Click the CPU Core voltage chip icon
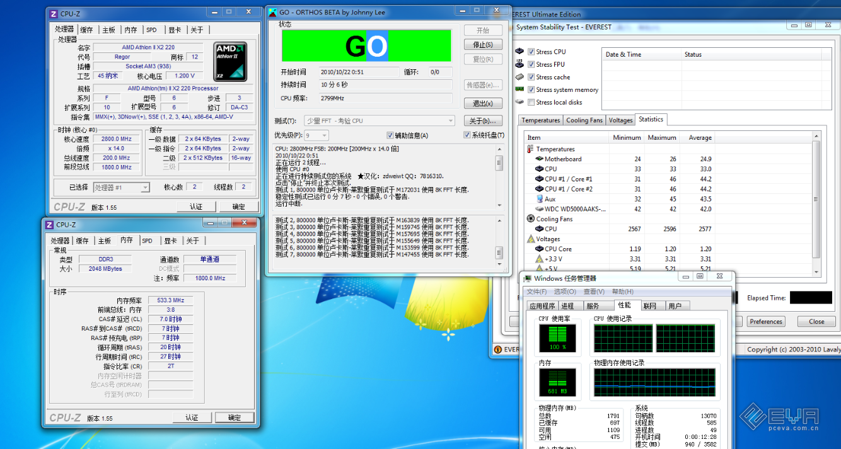This screenshot has width=841, height=449. (x=539, y=249)
